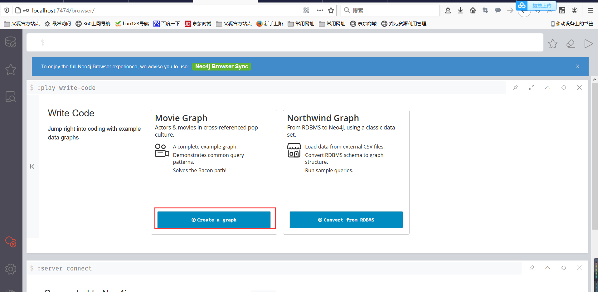
Task: Open the 百度一下 bookmark
Action: [167, 24]
